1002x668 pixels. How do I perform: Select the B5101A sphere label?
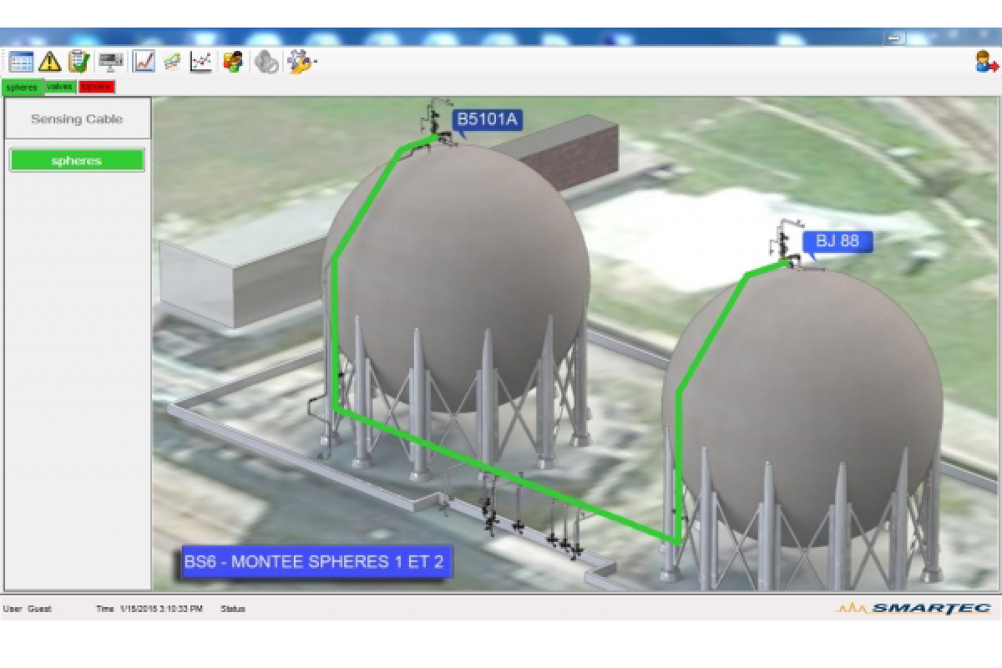[487, 120]
